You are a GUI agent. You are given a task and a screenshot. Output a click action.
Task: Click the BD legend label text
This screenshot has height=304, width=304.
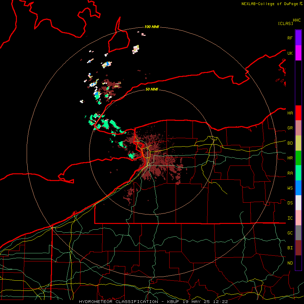pos(290,143)
